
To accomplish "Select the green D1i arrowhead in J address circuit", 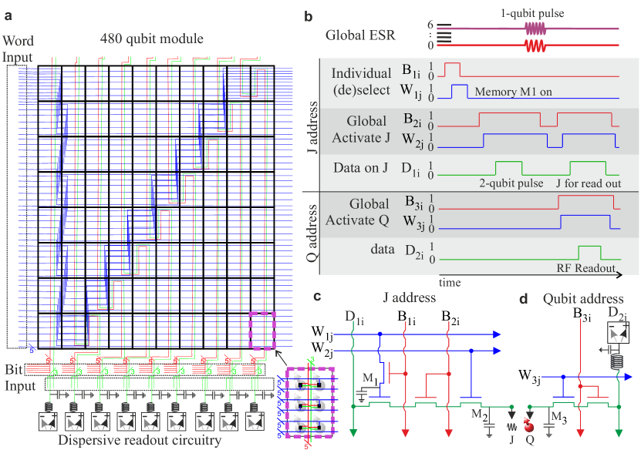I will pos(353,432).
